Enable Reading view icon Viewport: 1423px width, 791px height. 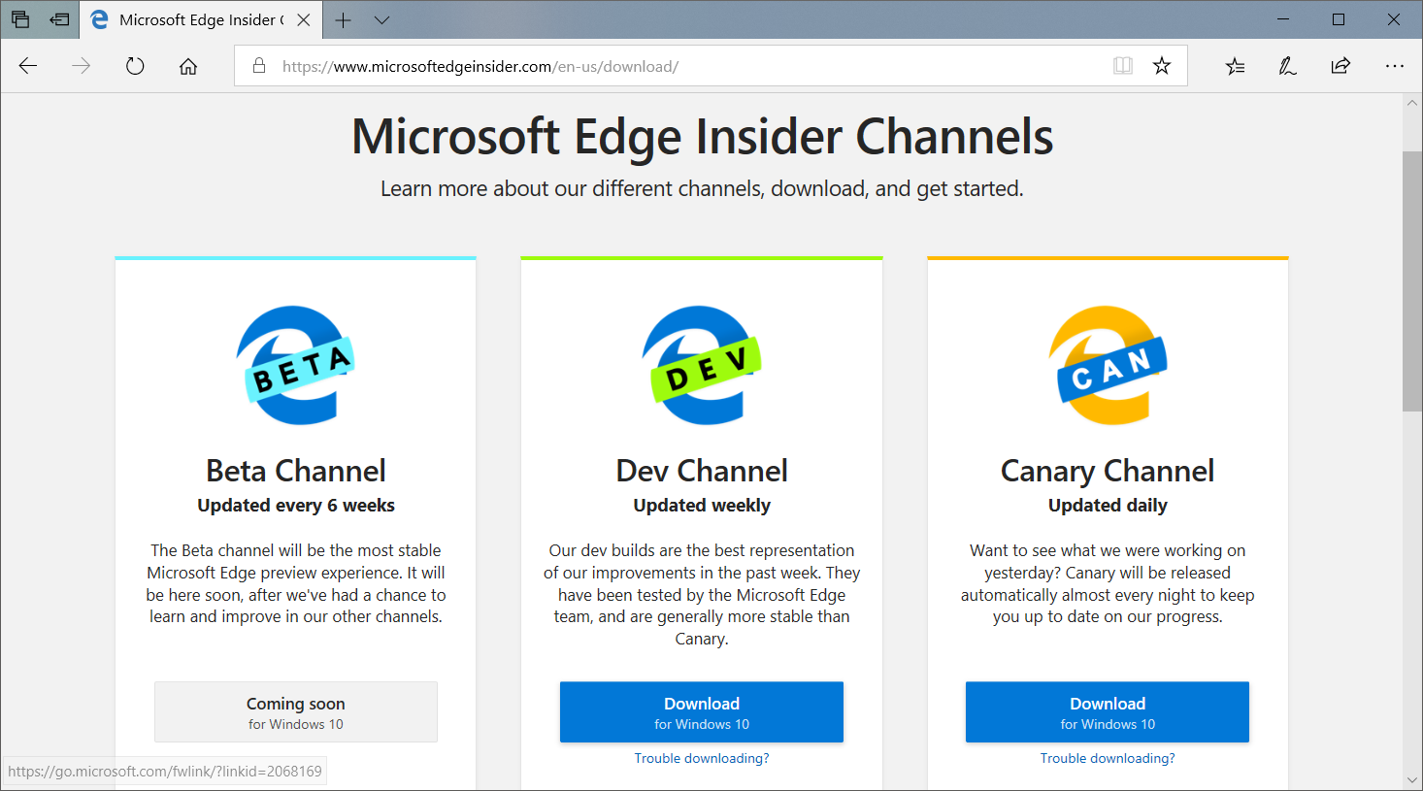1123,66
